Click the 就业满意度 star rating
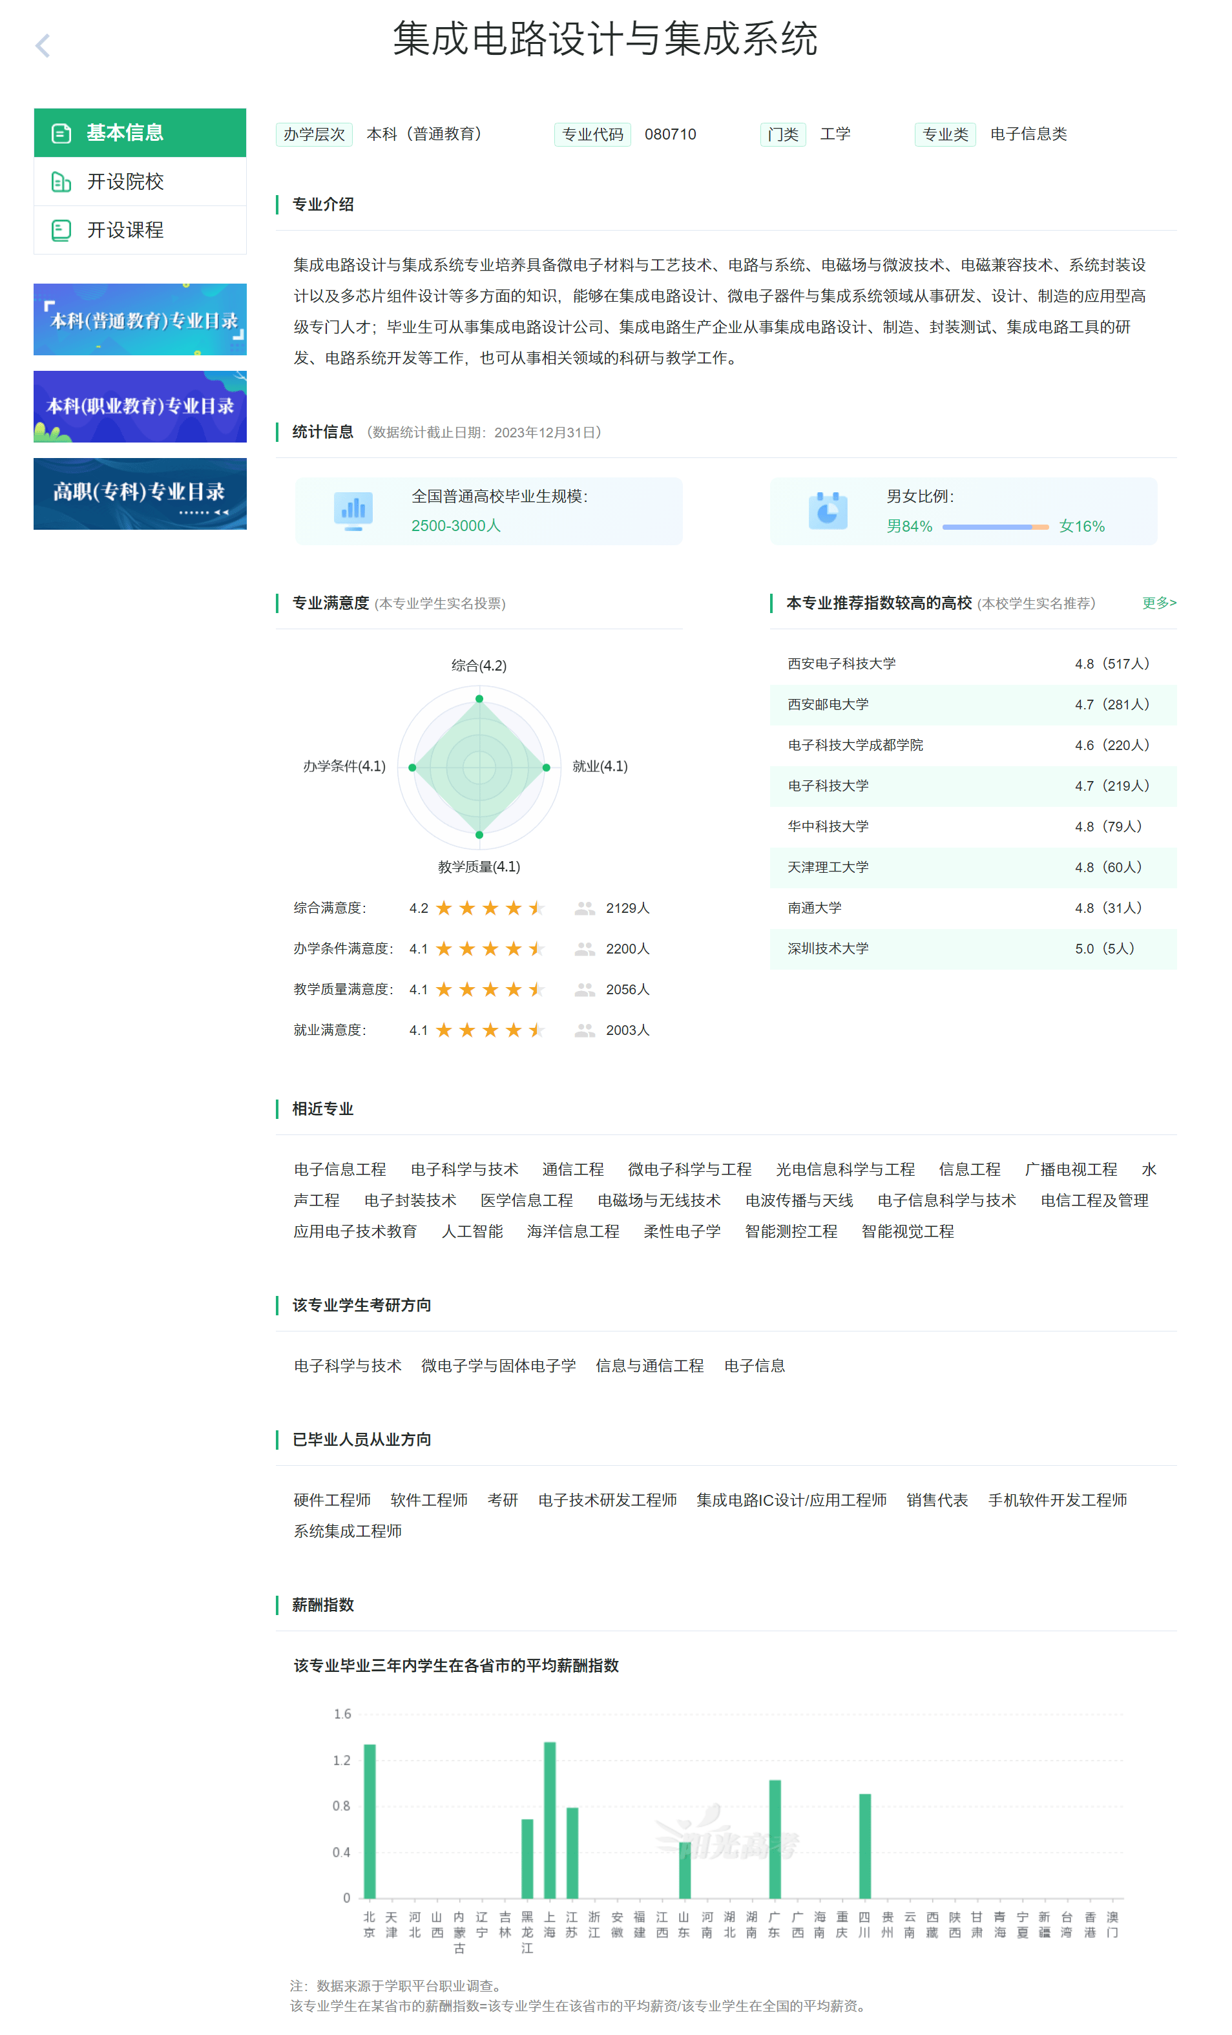Image resolution: width=1232 pixels, height=2035 pixels. point(490,1030)
